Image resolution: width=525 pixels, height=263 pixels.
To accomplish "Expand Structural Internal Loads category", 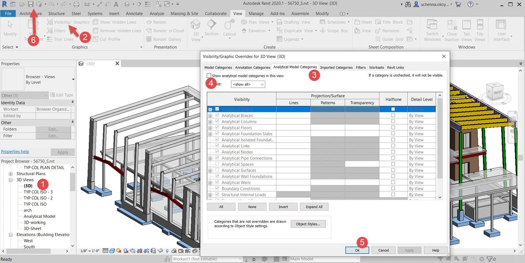I will (210, 195).
